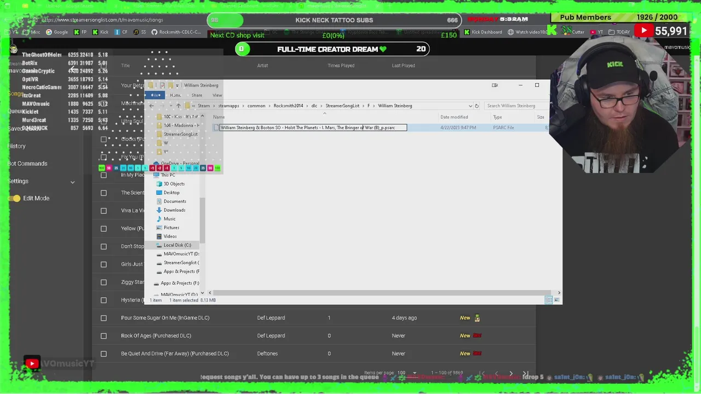The width and height of the screenshot is (701, 394).
Task: Select StreamerSongList in the breadcrumb path
Action: pos(342,106)
